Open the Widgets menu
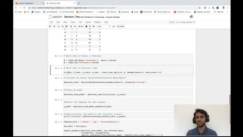Image resolution: width=243 pixels, height=137 pixels. coord(98,22)
